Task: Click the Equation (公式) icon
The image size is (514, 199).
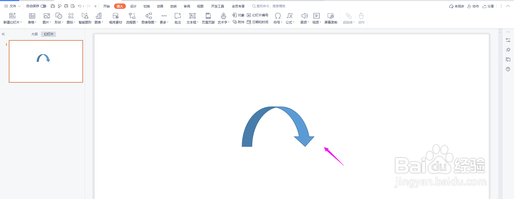Action: 290,16
